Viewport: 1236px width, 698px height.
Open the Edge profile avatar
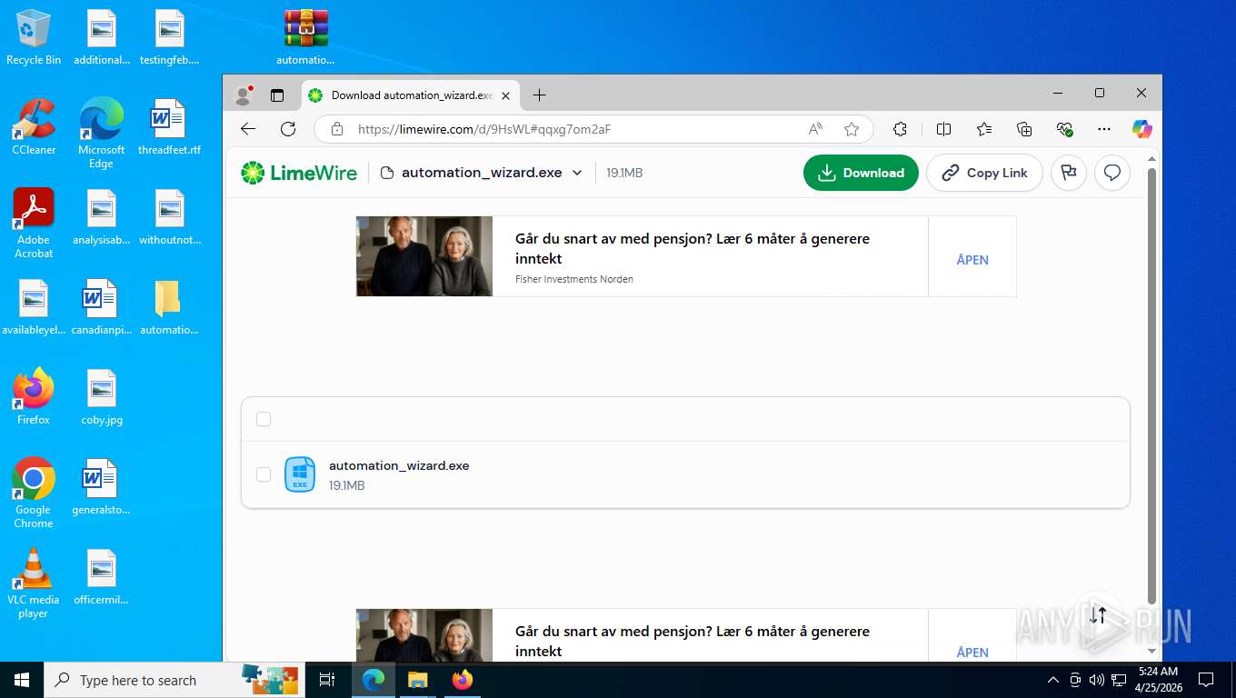click(243, 95)
